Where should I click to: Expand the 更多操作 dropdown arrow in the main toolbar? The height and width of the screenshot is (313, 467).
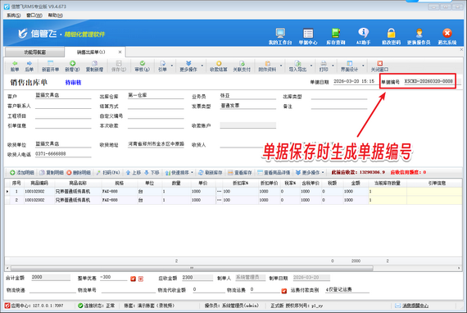tap(202, 66)
